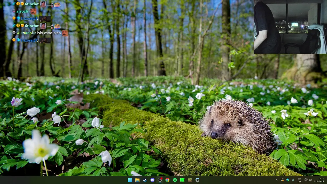Open the ESP LAA language switcher
Screen dimensions: 327x184
pos(299,180)
